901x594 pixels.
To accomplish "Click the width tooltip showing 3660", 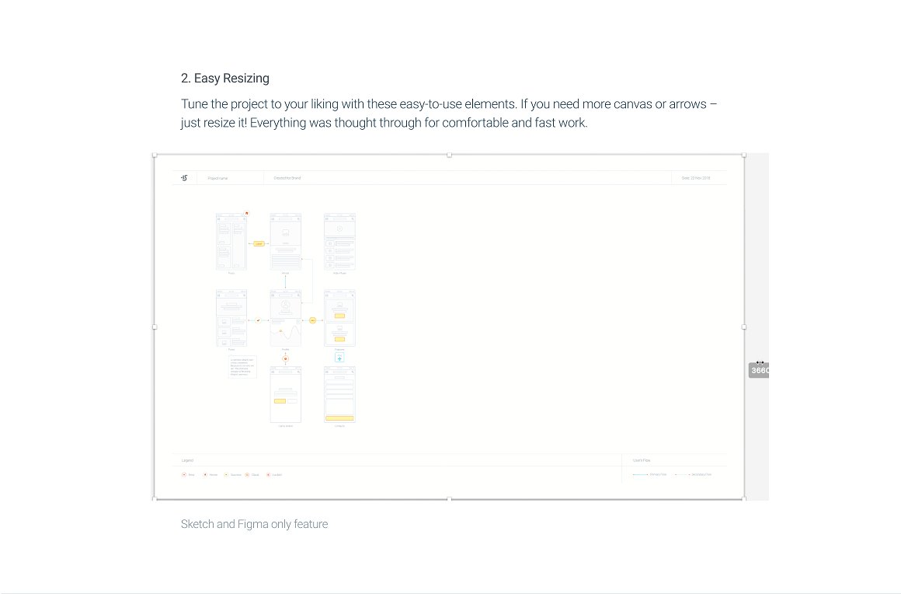I will click(x=759, y=370).
